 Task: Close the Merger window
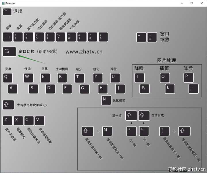pyautogui.click(x=202, y=3)
